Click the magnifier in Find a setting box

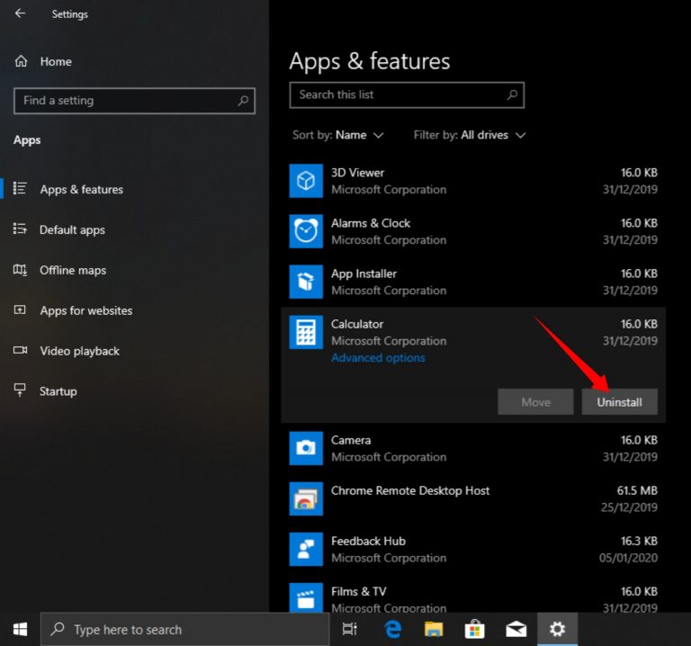tap(243, 101)
